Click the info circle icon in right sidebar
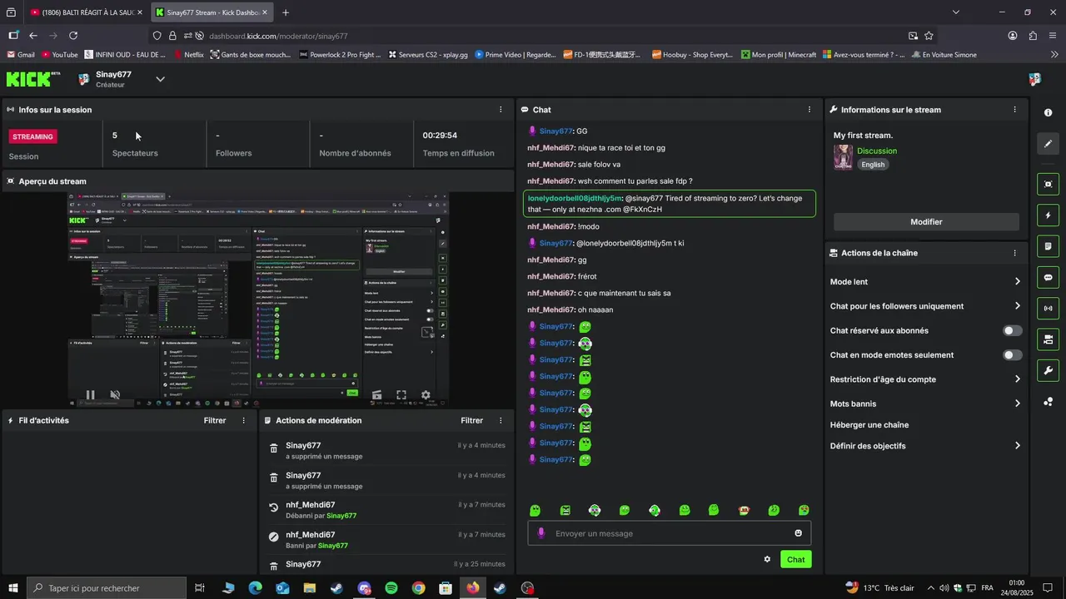Screen dimensions: 1066x599 pos(1048,112)
